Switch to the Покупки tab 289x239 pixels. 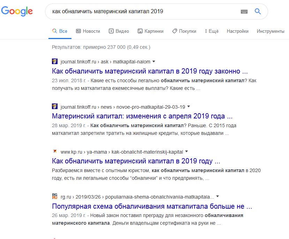point(184,31)
